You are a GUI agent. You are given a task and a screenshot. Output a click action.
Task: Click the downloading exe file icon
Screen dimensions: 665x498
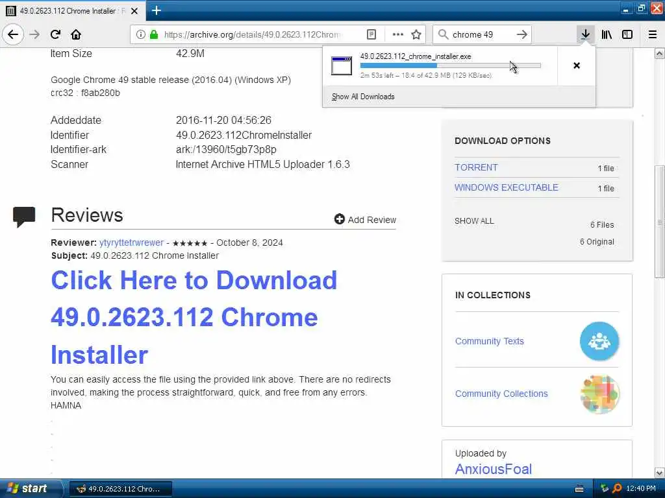click(342, 65)
